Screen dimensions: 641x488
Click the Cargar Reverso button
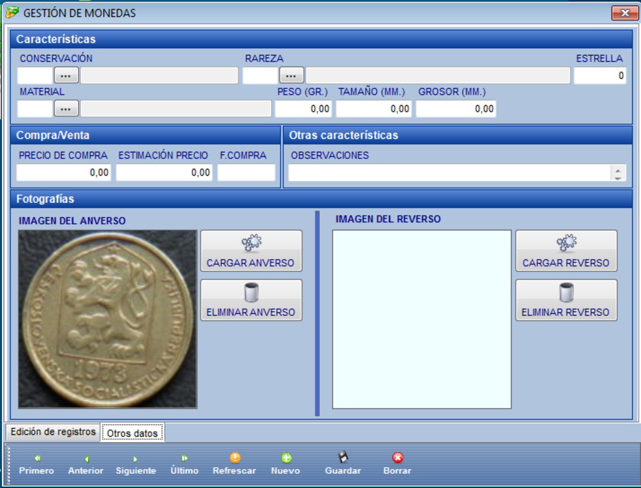click(566, 251)
